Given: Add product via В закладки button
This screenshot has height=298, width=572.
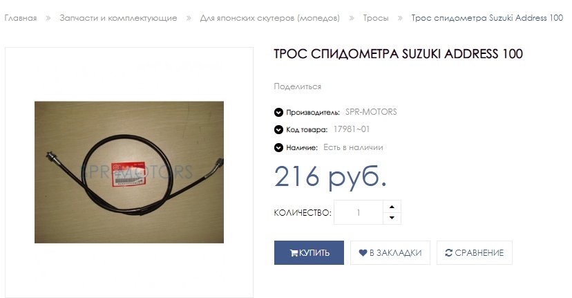Looking at the screenshot, I should (x=390, y=252).
